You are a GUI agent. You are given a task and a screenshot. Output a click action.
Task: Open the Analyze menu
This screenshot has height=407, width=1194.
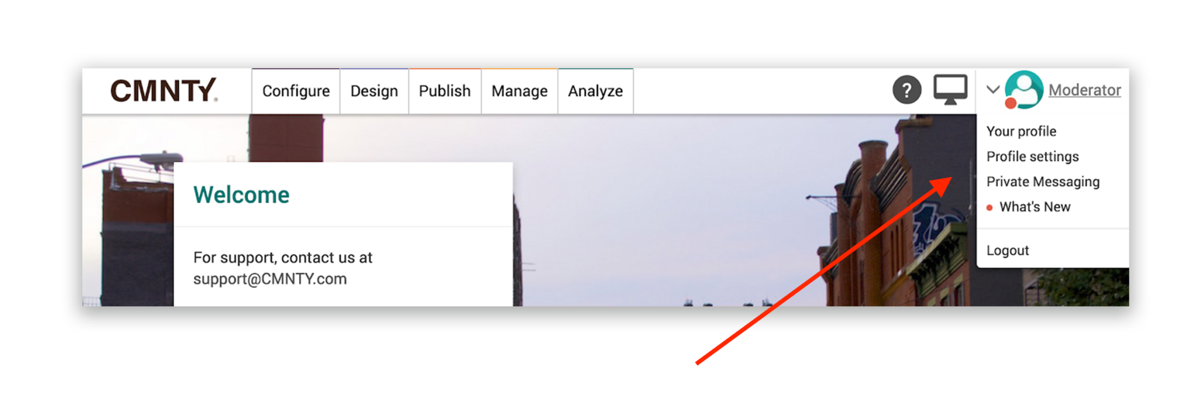[595, 91]
